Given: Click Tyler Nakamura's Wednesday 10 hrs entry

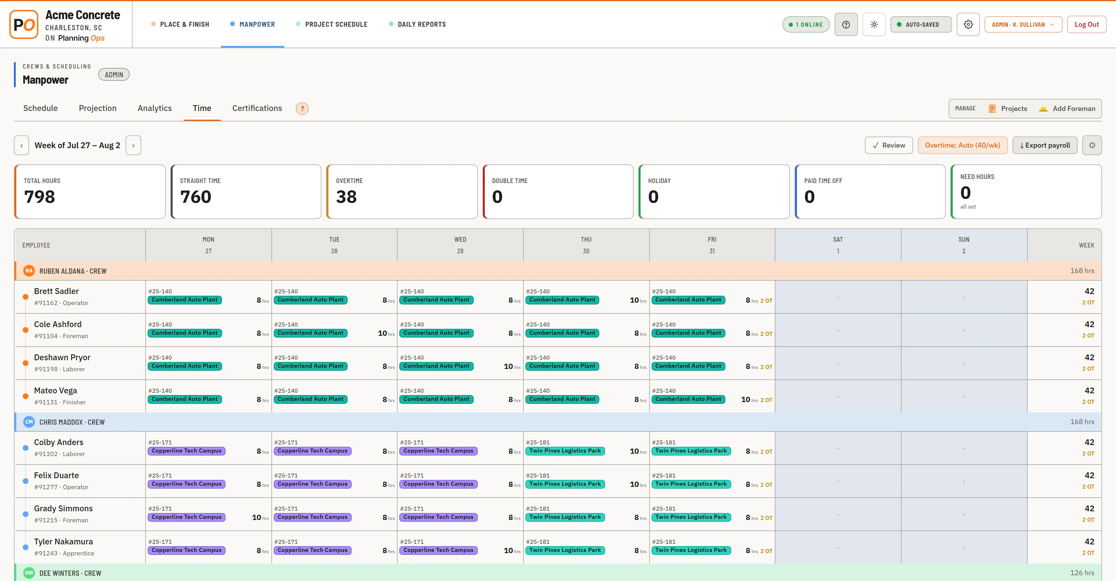Looking at the screenshot, I should click(x=512, y=551).
